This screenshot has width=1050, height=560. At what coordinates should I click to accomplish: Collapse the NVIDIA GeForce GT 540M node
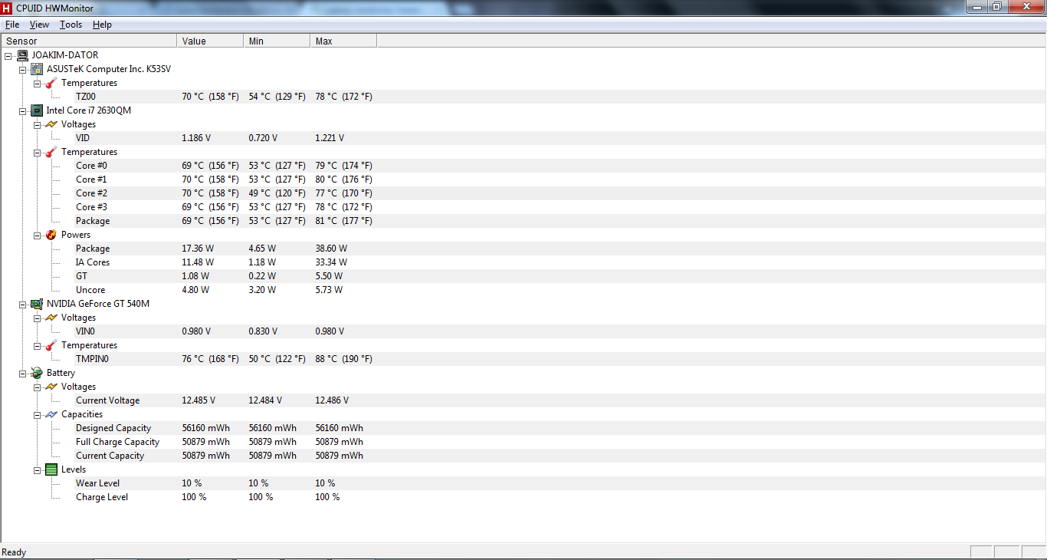pyautogui.click(x=22, y=304)
